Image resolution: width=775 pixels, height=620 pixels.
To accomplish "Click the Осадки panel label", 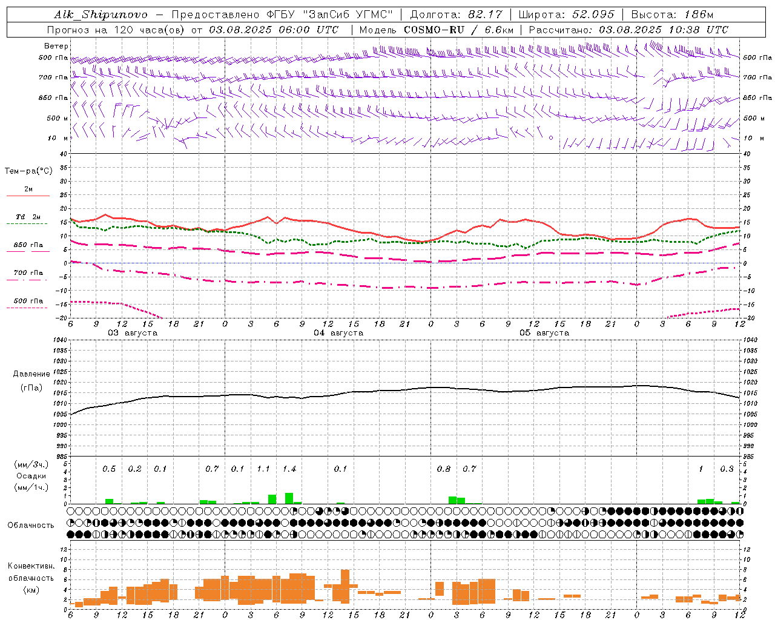I will click(x=31, y=476).
